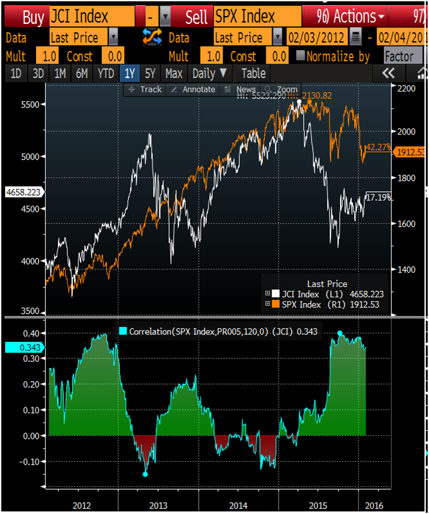Open the 96) Actions menu
This screenshot has height=514, width=429.
click(x=345, y=16)
